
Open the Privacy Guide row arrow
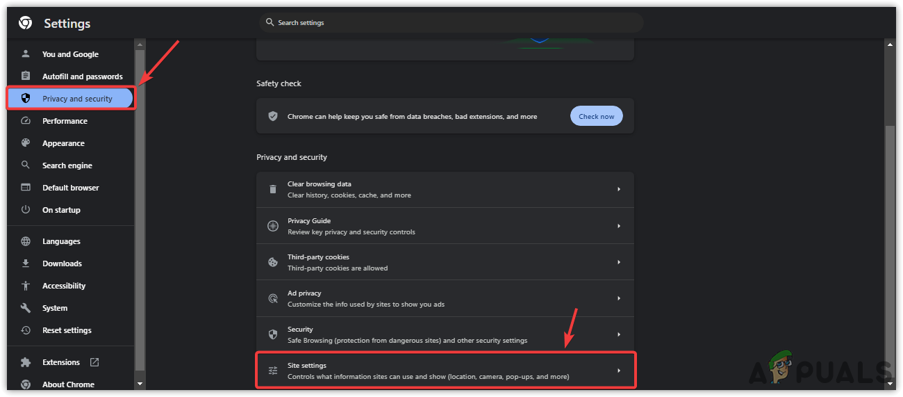[619, 226]
